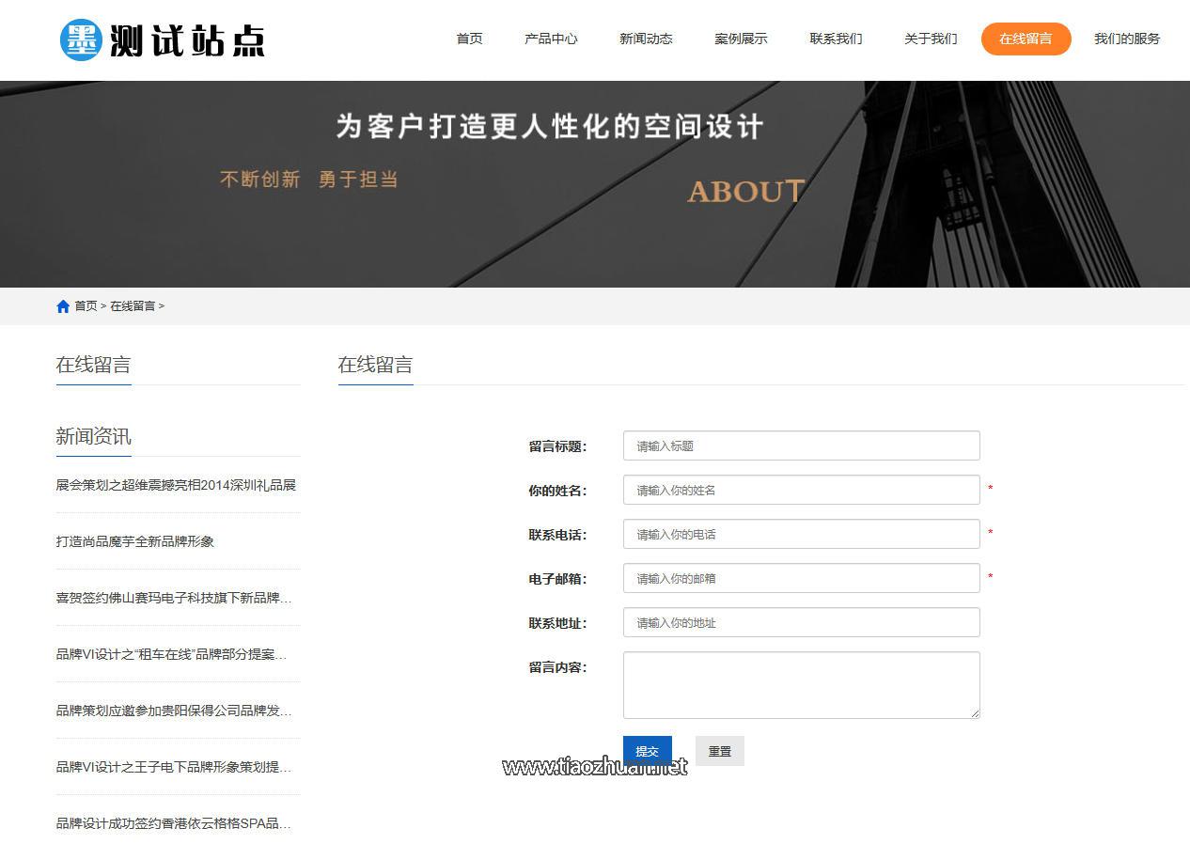Screen dimensions: 1190x844
Task: Click the 联系电话 phone input
Action: [x=801, y=534]
